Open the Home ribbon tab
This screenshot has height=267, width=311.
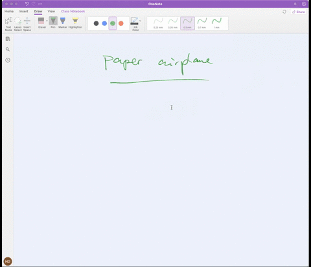[x=9, y=11]
